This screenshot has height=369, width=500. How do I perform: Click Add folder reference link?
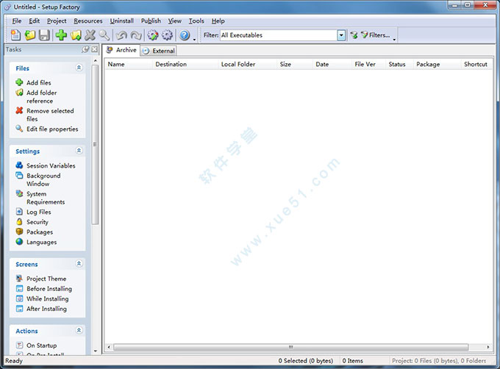coord(42,96)
